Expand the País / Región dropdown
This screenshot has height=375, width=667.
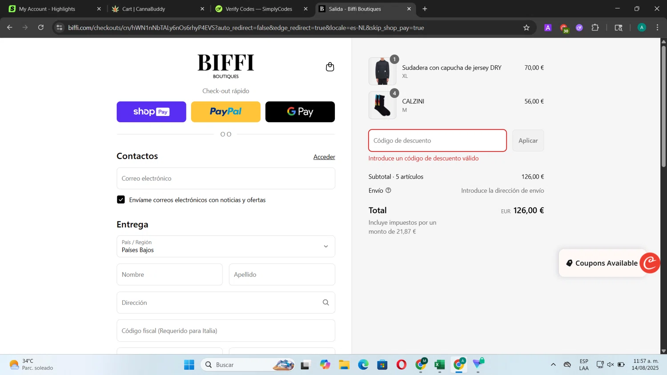point(225,246)
